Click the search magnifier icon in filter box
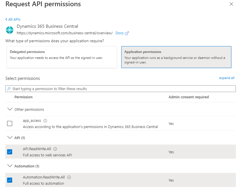The image size is (239, 196). click(9, 89)
